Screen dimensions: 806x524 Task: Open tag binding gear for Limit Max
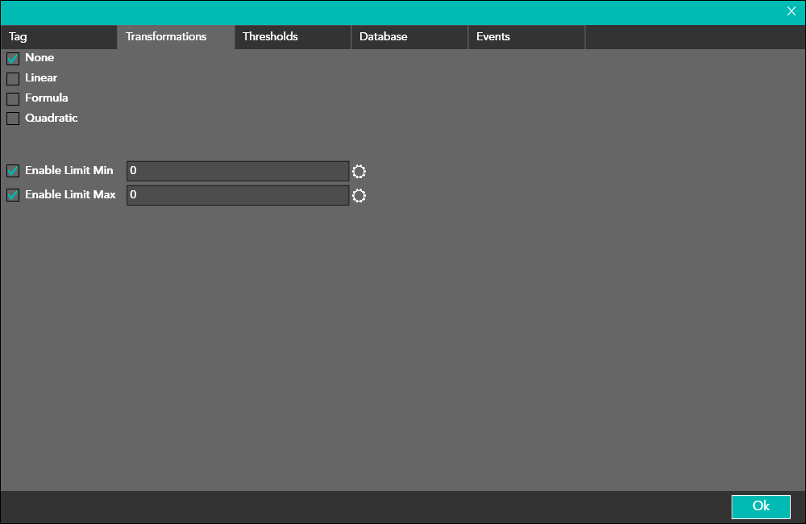(x=359, y=196)
